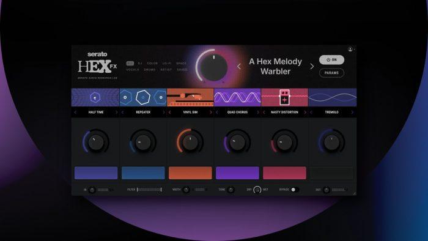Next effect arrow right of Tremolo
Viewport: 428px width, 241px height.
coord(352,112)
